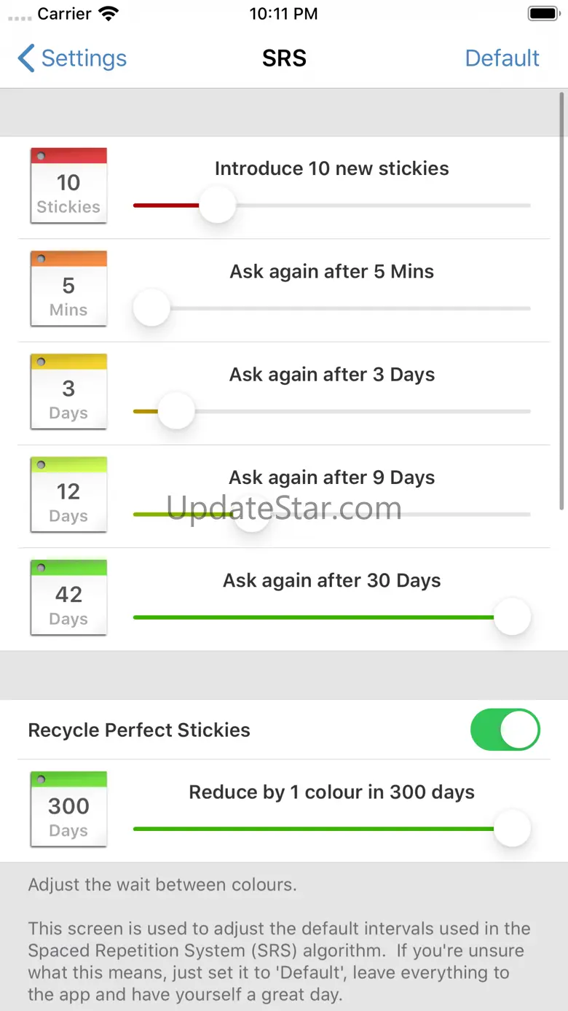Tap the Recycle Perfect Stickies label
This screenshot has width=568, height=1011.
[139, 730]
